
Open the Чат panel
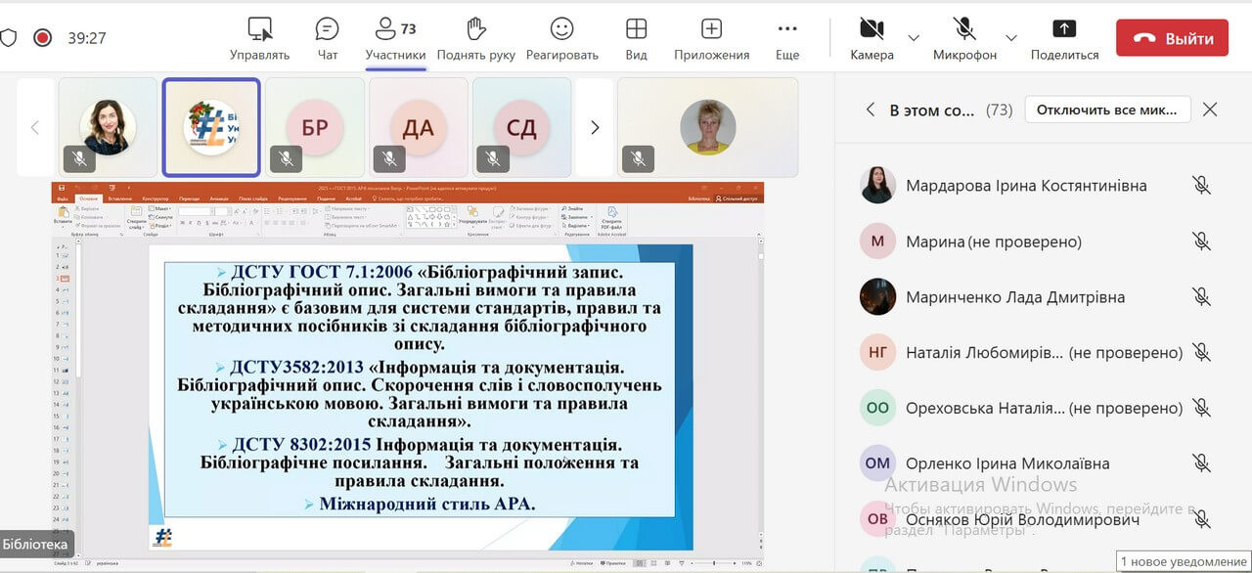point(328,39)
